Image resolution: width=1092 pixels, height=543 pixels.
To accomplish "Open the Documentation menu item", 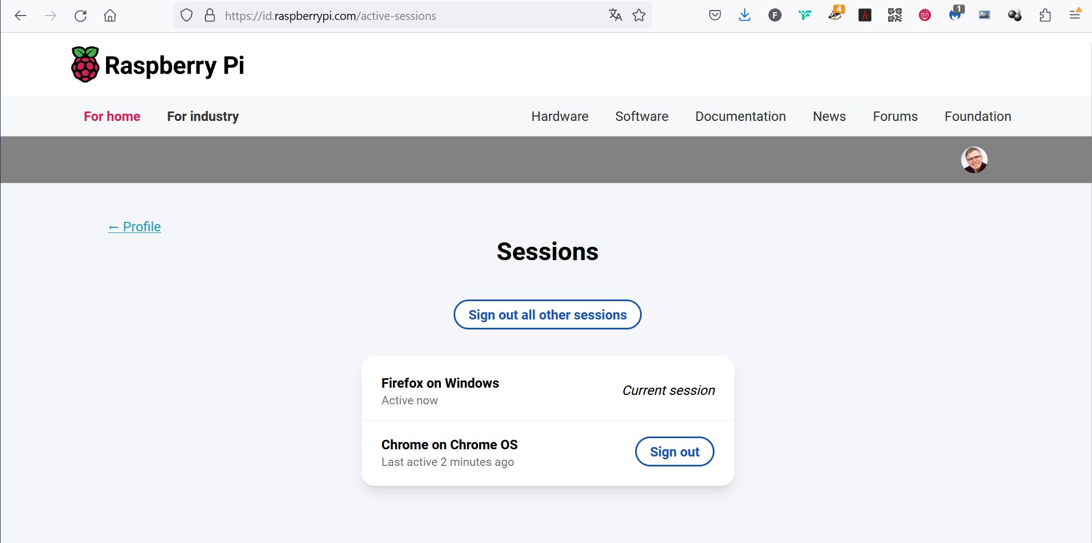I will click(x=741, y=116).
